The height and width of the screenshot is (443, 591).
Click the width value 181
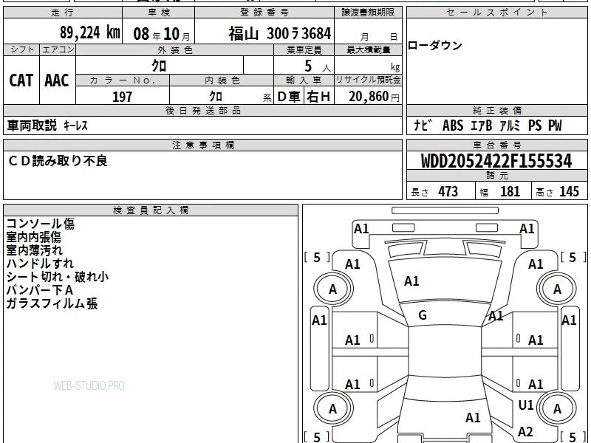510,192
